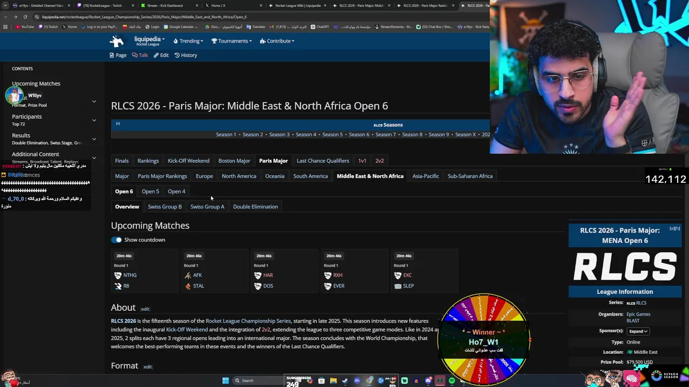Open the Double Elimination tab
The image size is (689, 387).
point(255,207)
